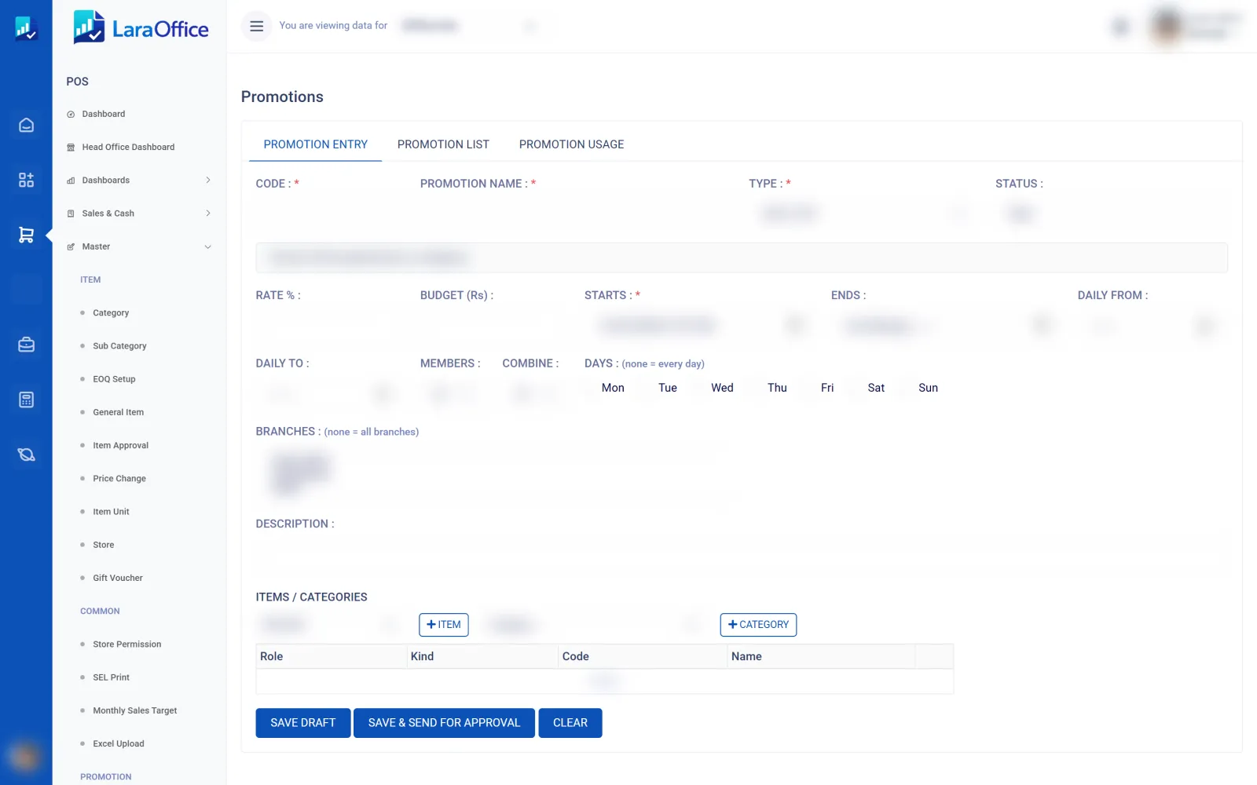
Task: Expand the Sales & Cash chevron
Action: pyautogui.click(x=208, y=214)
